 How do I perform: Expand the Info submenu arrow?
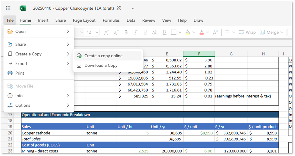pos(68,96)
